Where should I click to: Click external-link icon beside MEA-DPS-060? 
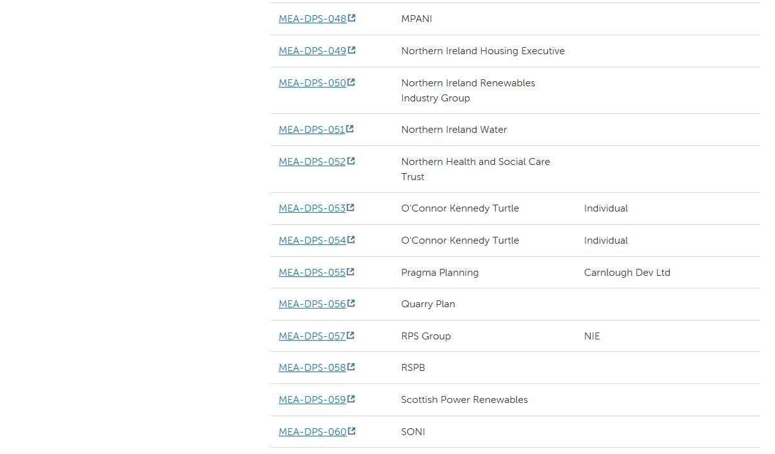352,431
